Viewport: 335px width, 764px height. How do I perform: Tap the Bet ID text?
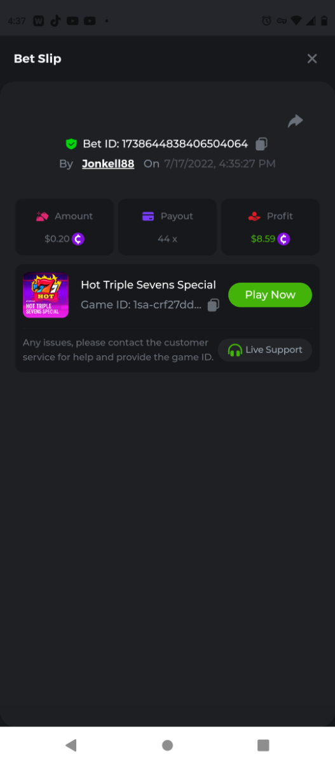[x=165, y=144]
